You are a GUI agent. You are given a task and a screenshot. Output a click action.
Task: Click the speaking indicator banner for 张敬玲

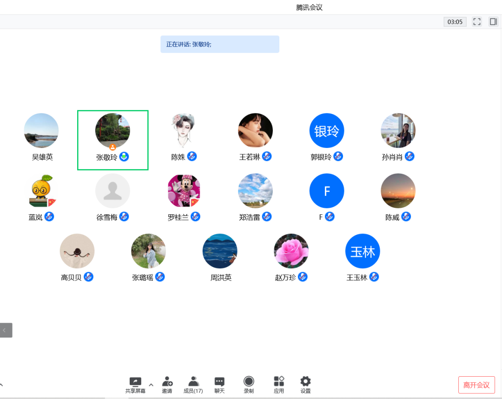point(220,44)
